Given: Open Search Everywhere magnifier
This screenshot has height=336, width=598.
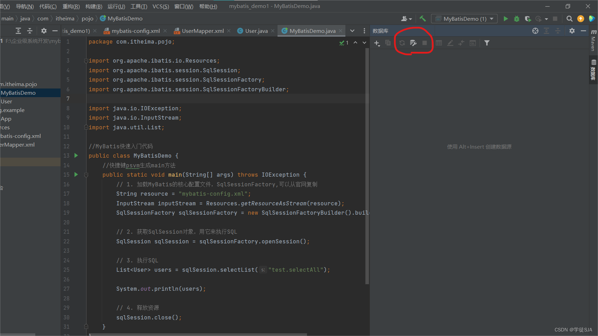Looking at the screenshot, I should pos(569,19).
